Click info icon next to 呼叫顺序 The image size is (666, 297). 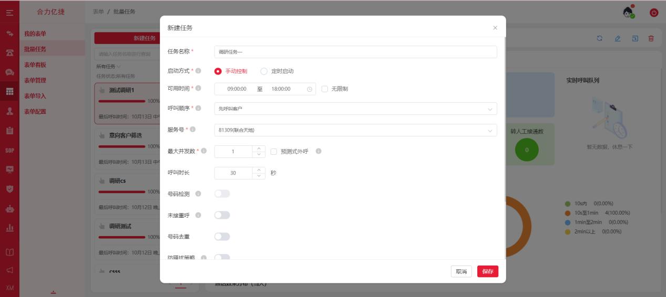click(x=198, y=108)
